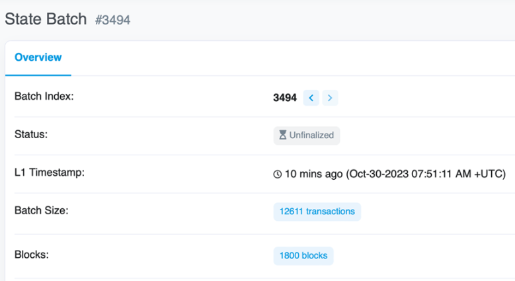Click the Unfinalized status badge
The width and height of the screenshot is (515, 281).
307,136
